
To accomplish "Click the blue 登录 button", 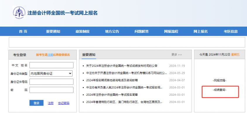I will pos(36,103).
